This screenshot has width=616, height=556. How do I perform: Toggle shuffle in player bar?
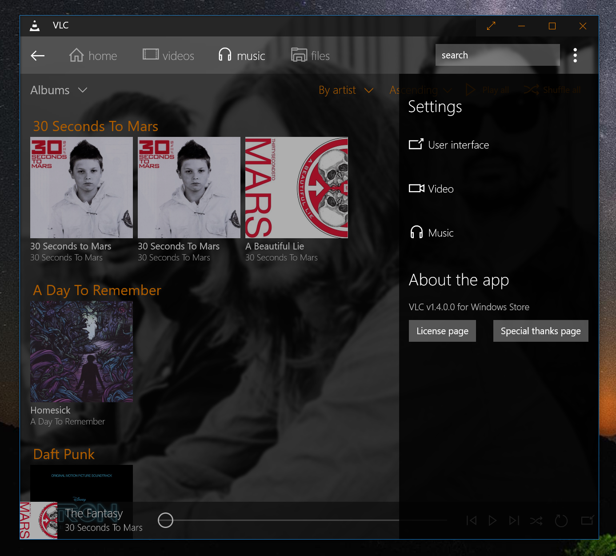click(x=536, y=521)
